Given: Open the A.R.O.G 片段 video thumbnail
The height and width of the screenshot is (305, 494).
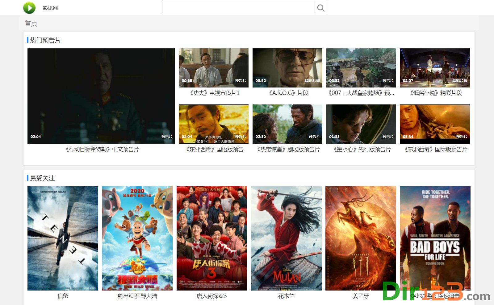Looking at the screenshot, I should pyautogui.click(x=287, y=68).
